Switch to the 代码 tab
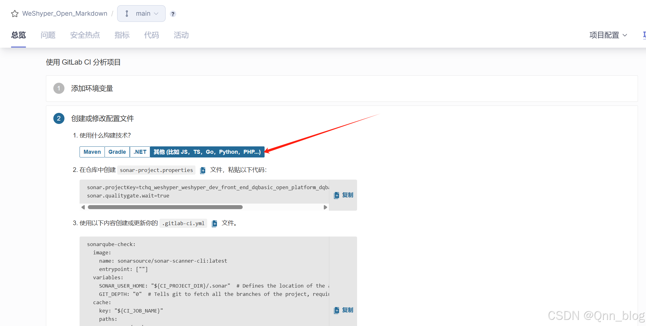This screenshot has height=326, width=646. (151, 35)
